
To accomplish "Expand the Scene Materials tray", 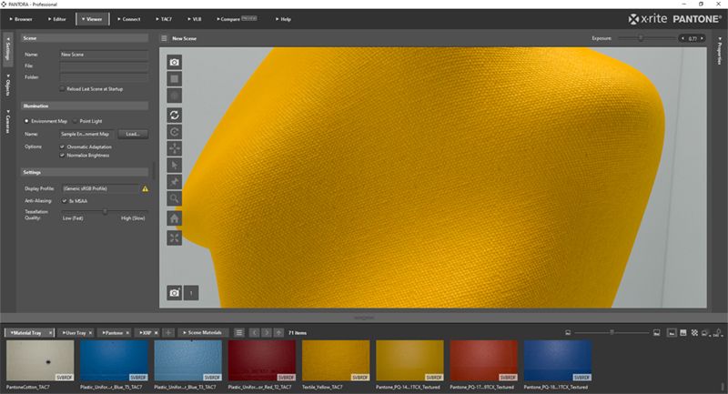I will 202,333.
